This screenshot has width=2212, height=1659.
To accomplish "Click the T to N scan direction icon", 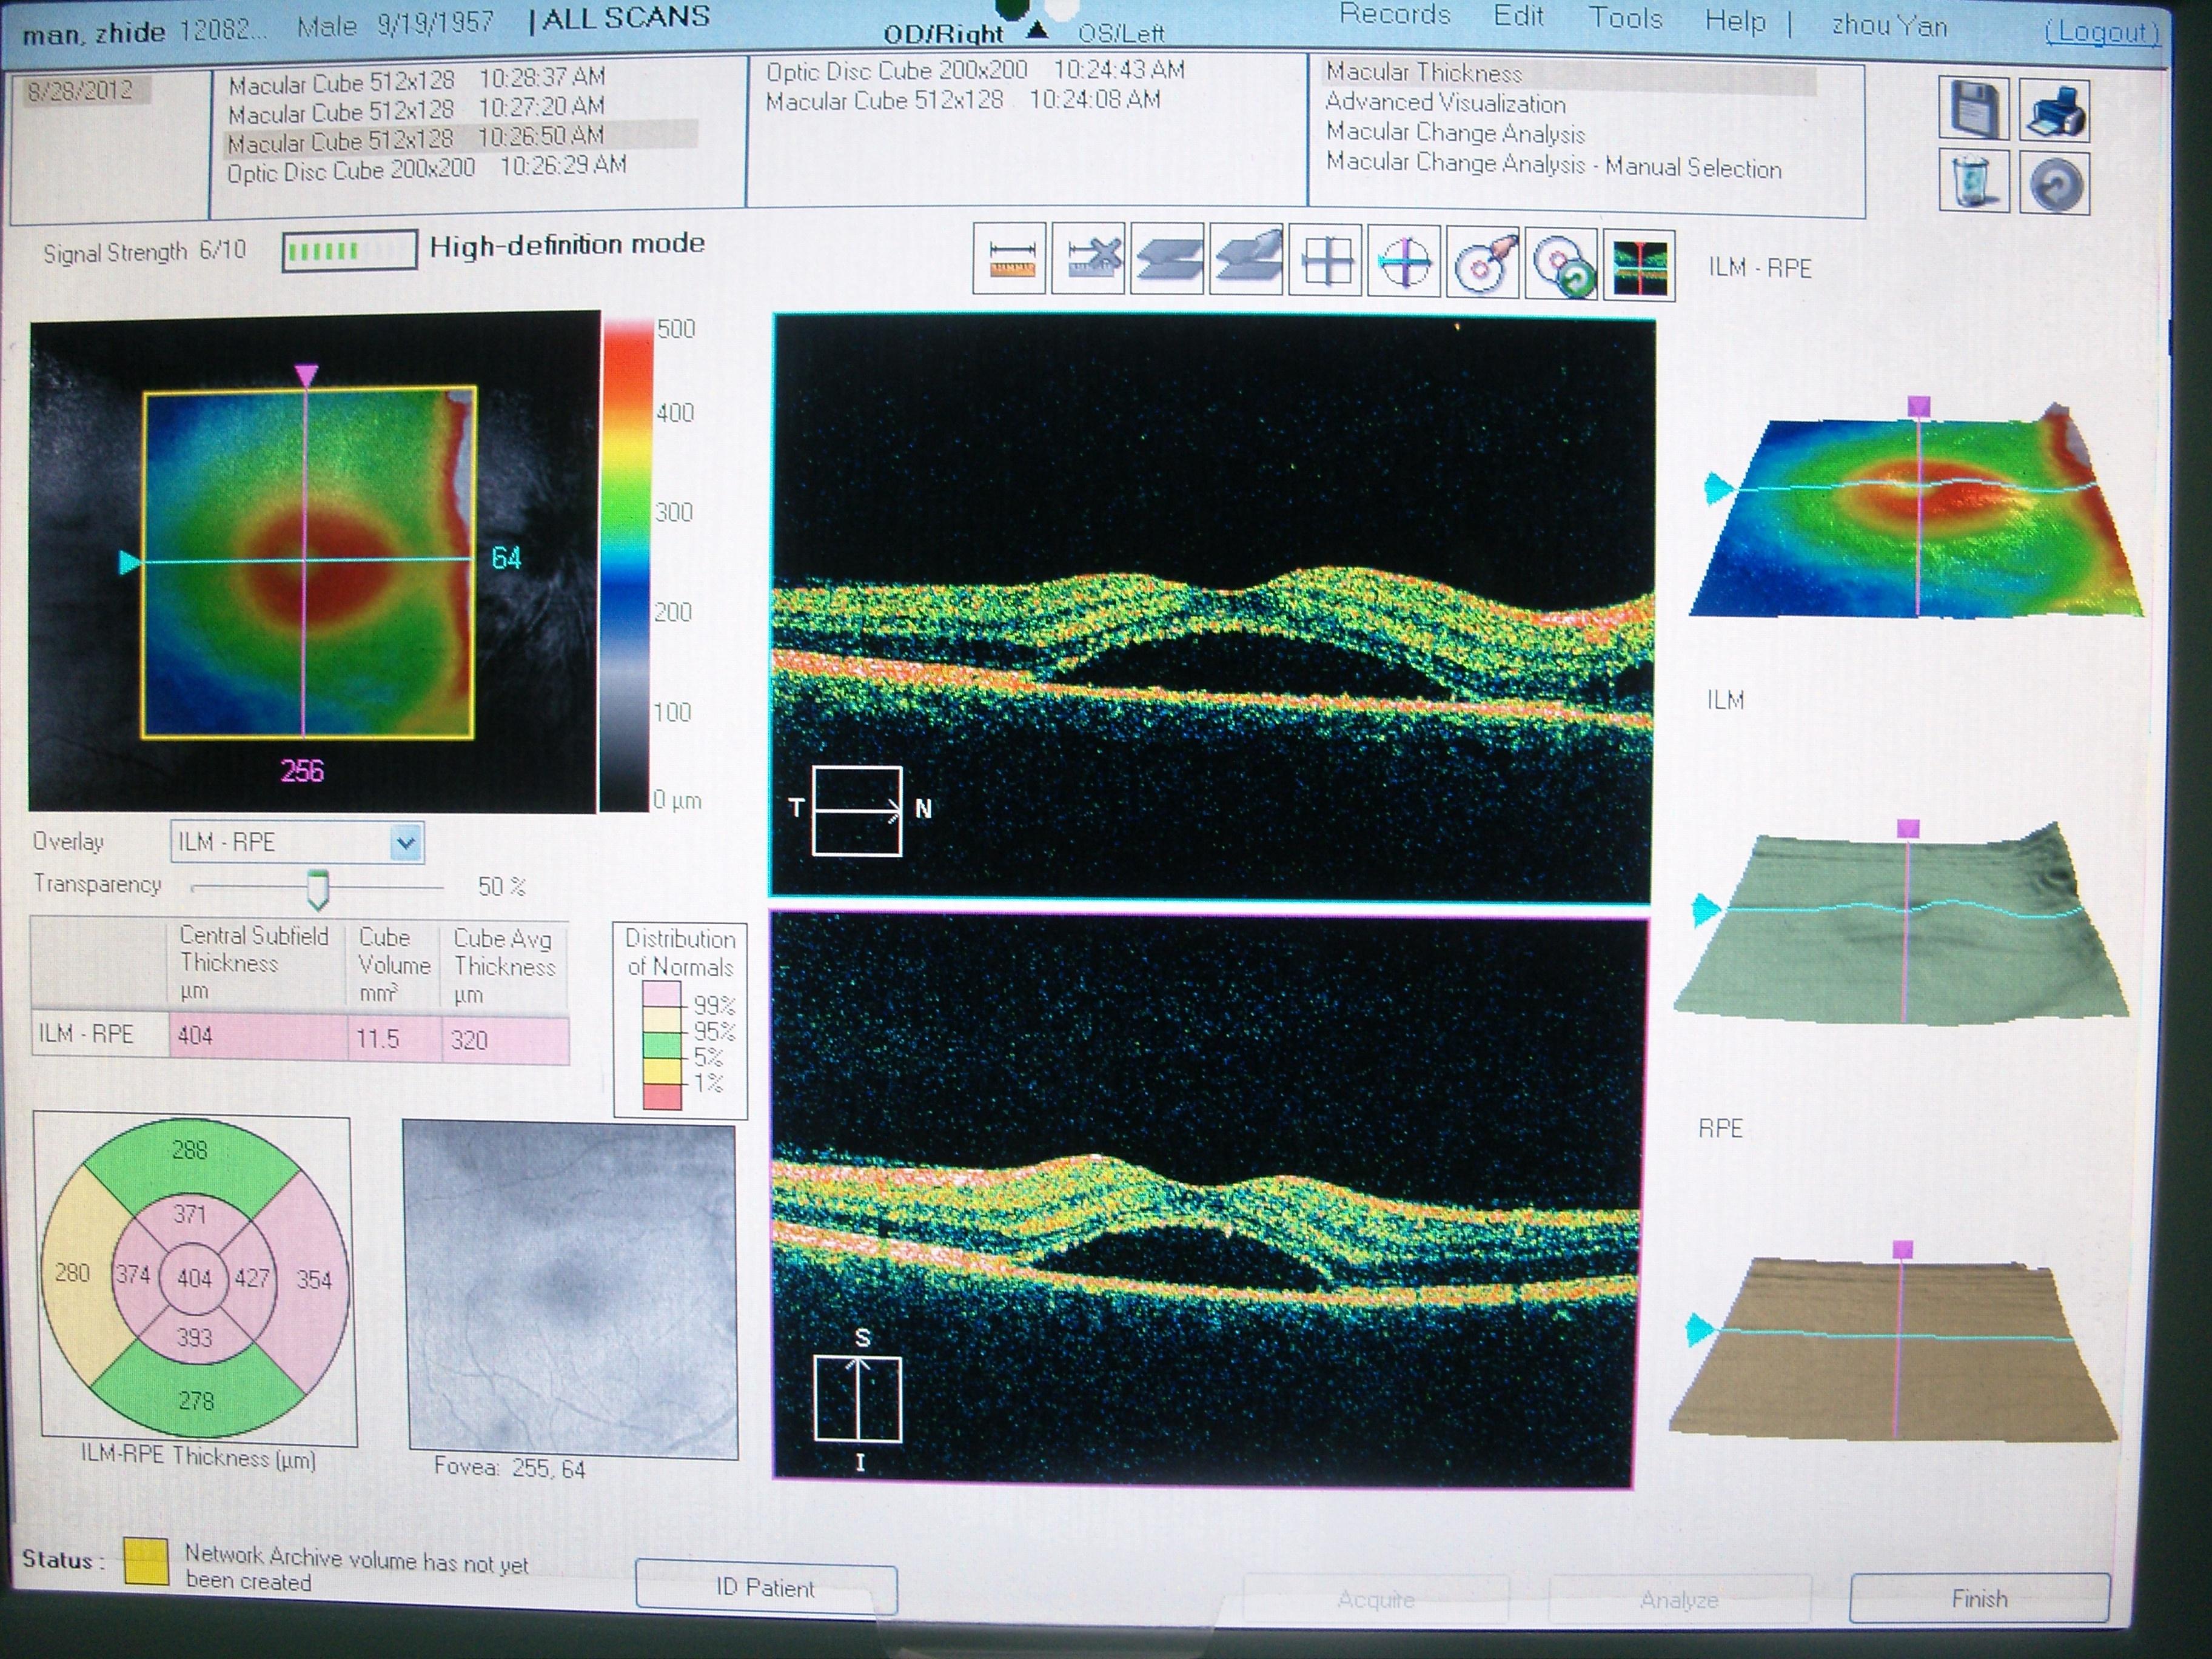I will 857,810.
